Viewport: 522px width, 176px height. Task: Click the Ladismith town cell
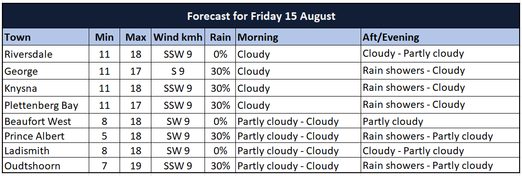point(46,151)
